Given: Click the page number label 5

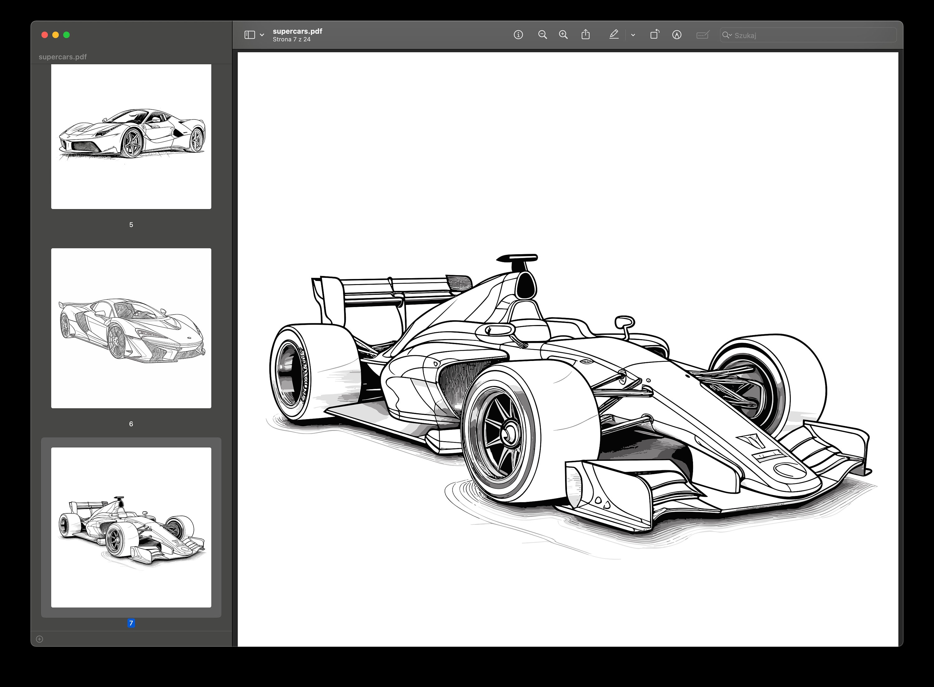Looking at the screenshot, I should pyautogui.click(x=131, y=225).
